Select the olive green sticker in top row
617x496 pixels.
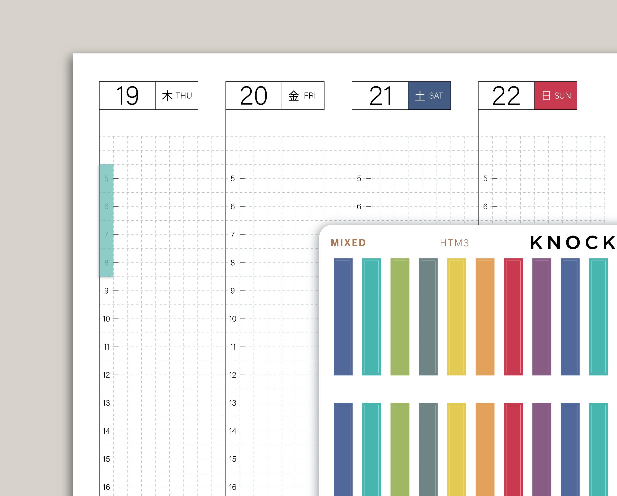click(x=400, y=316)
